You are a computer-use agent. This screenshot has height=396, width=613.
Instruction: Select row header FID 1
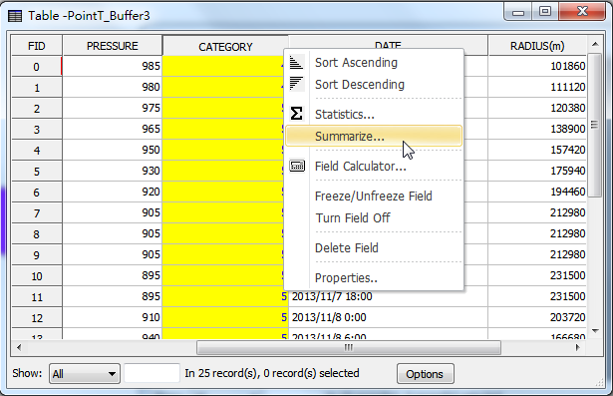(x=36, y=87)
